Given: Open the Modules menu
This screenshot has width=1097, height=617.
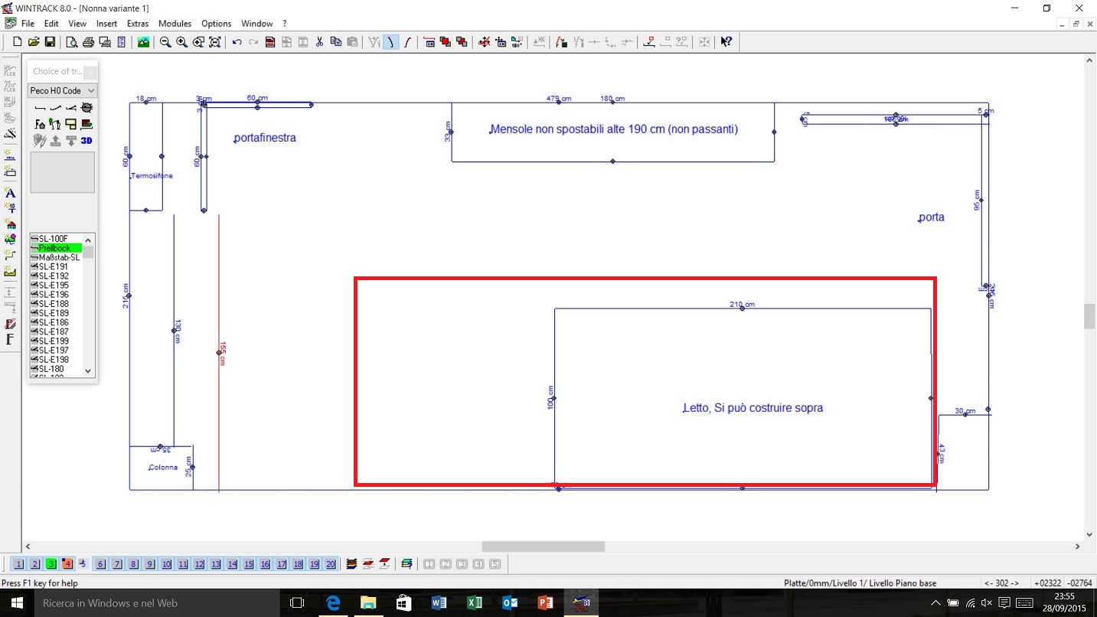Looking at the screenshot, I should click(x=175, y=24).
